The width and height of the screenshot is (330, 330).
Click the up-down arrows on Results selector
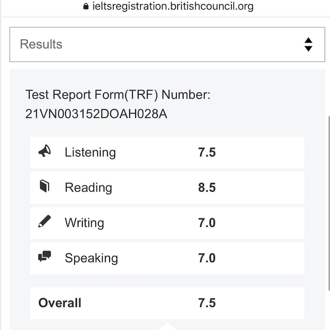pos(308,44)
